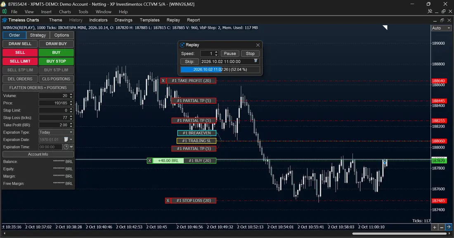
Task: Open the Report menu
Action: pos(194,20)
